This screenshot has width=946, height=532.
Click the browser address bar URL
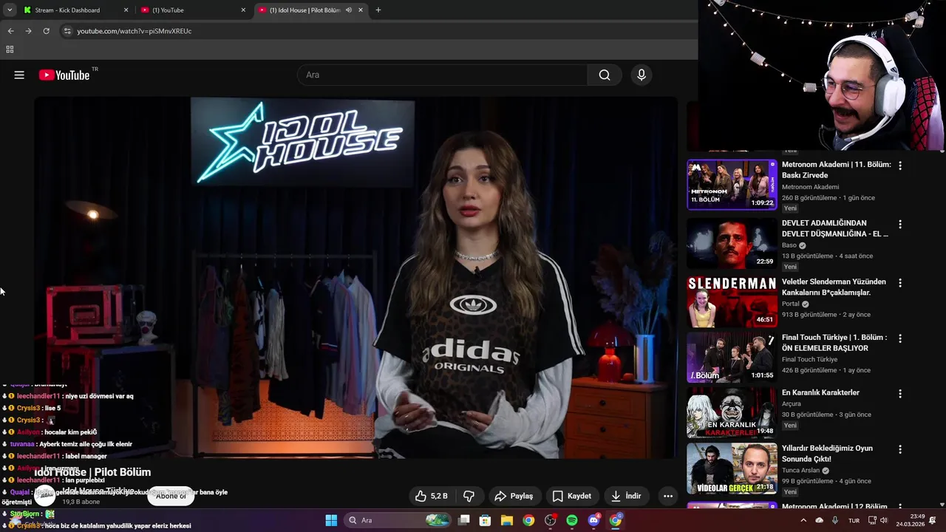pos(135,31)
